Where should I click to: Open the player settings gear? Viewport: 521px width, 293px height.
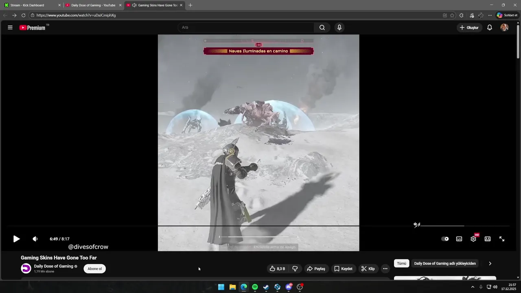[473, 239]
